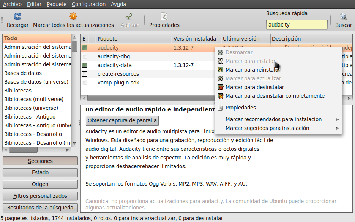Click the category list horizontal scrollbar thumb
The image size is (355, 222).
[23, 150]
